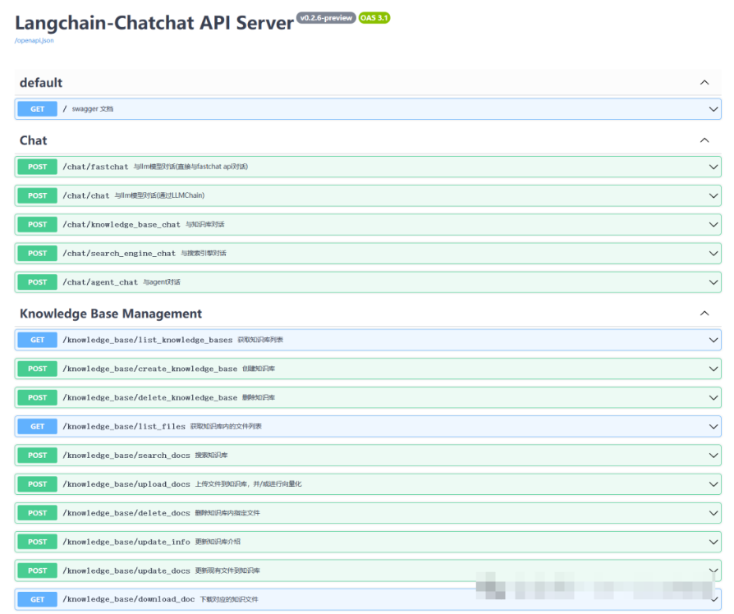Expand update_info endpoint arrow
Viewport: 734px width, 614px height.
coord(713,542)
